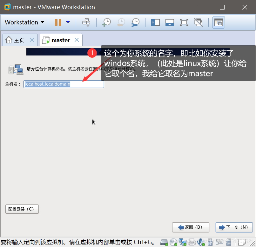Pause the virtual machine with the toolbar button
Screen dimensions: 256x247
[58, 22]
